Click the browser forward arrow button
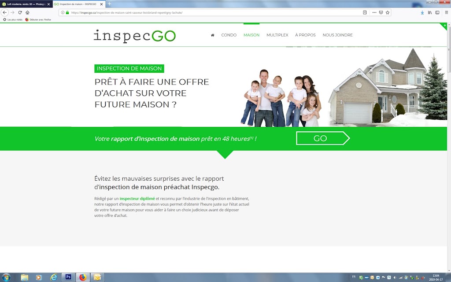This screenshot has height=282, width=451. click(x=12, y=12)
